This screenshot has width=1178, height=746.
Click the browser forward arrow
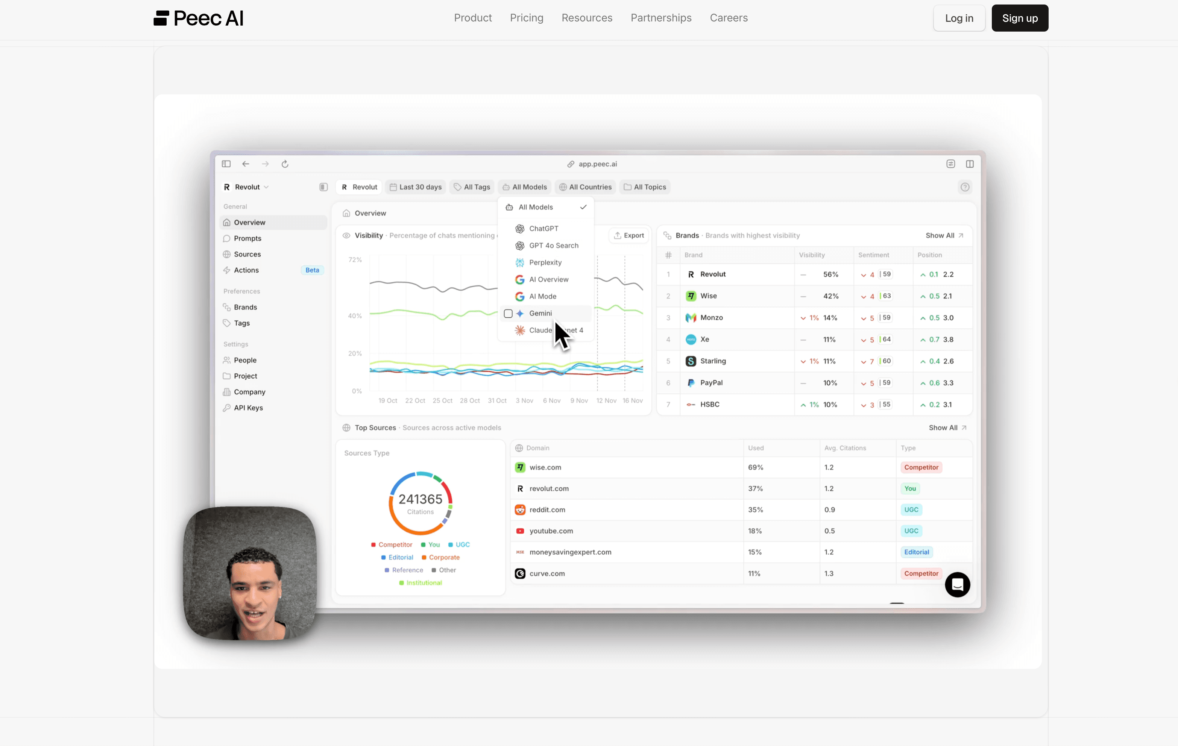pyautogui.click(x=265, y=164)
